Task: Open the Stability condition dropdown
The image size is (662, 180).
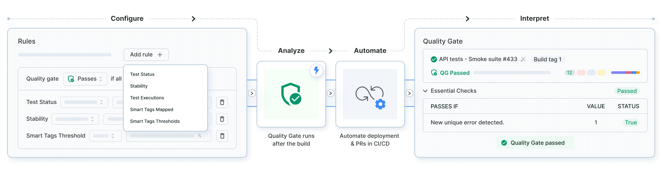Action: coord(75,119)
